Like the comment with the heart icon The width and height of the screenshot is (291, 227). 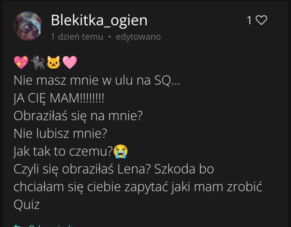coord(261,20)
